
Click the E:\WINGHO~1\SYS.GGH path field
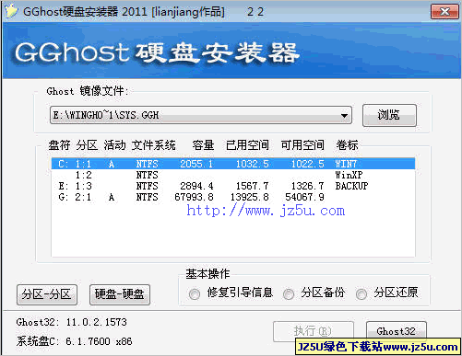[201, 115]
